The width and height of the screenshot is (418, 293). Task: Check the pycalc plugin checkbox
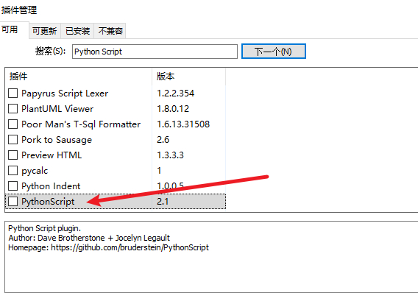13,171
